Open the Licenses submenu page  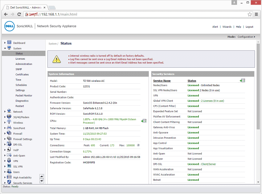click(20, 59)
